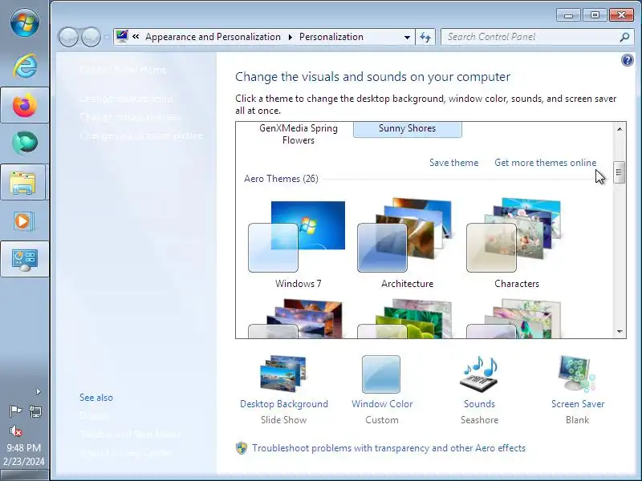The width and height of the screenshot is (642, 481).
Task: Click the Change your account picture link
Action: (142, 135)
